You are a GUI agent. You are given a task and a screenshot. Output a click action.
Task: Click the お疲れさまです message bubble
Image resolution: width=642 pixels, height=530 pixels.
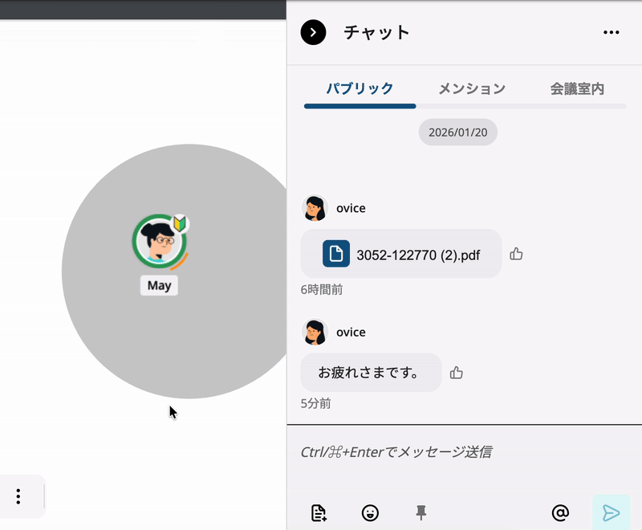tap(371, 373)
